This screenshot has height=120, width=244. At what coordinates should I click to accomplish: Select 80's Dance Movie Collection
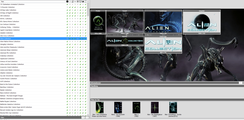pos(43,22)
